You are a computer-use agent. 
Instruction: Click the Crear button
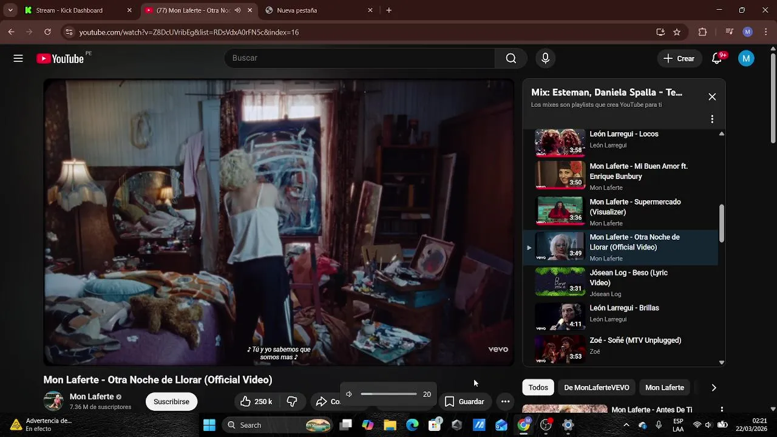pyautogui.click(x=679, y=58)
